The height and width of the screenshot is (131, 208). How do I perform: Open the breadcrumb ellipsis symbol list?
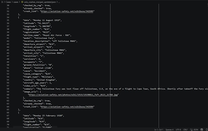[x=59, y=2]
